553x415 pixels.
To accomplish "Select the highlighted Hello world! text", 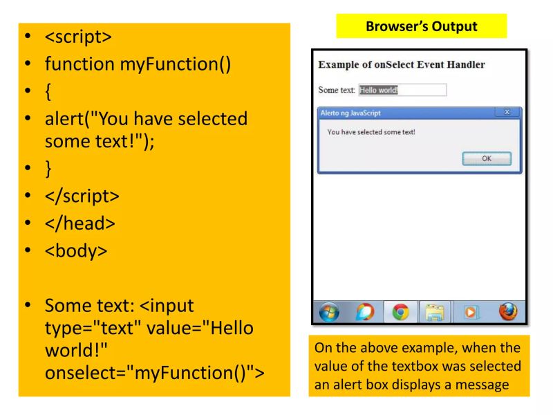I will [x=379, y=90].
